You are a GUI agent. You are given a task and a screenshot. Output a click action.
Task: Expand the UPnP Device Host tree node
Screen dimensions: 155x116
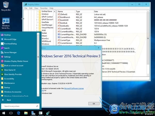click(37, 20)
